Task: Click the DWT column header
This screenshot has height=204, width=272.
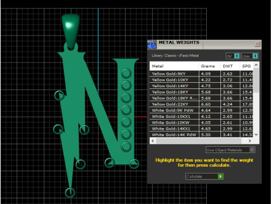Action: click(230, 66)
